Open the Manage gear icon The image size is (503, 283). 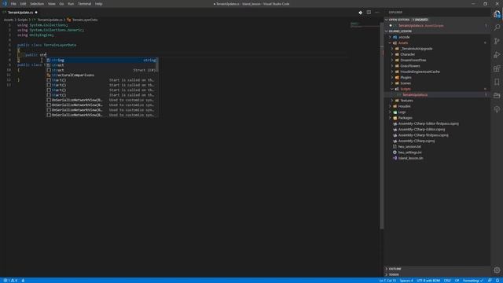tap(497, 270)
